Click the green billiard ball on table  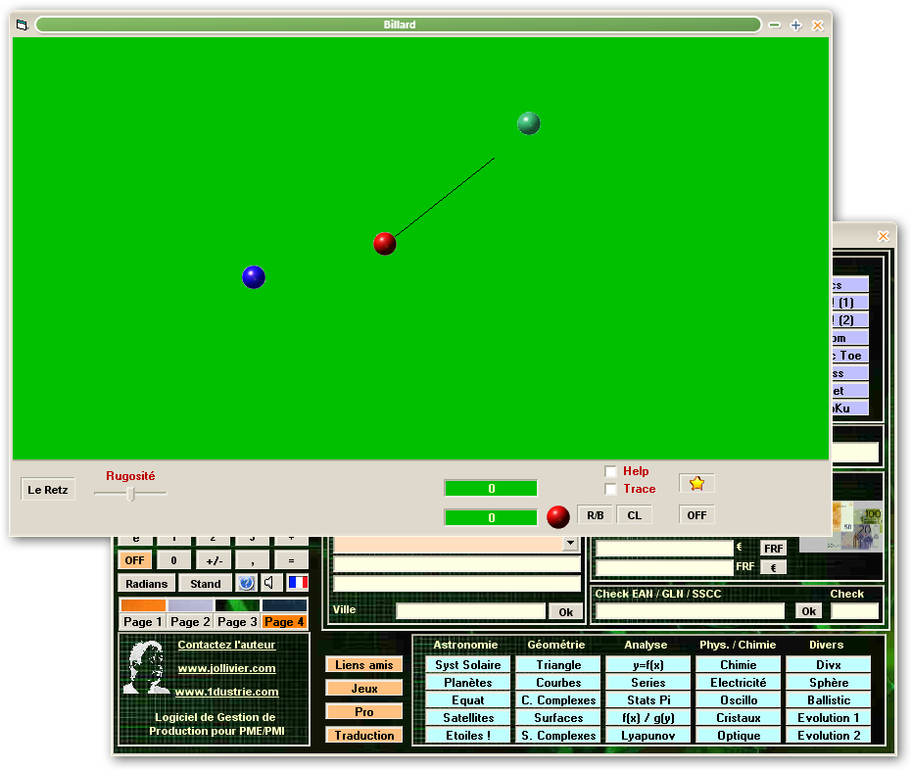pyautogui.click(x=529, y=123)
